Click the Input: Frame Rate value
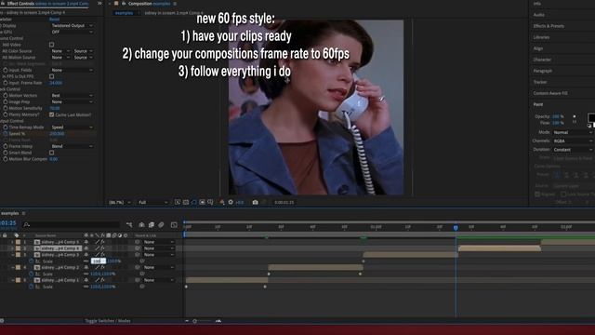The width and height of the screenshot is (595, 335). click(56, 83)
